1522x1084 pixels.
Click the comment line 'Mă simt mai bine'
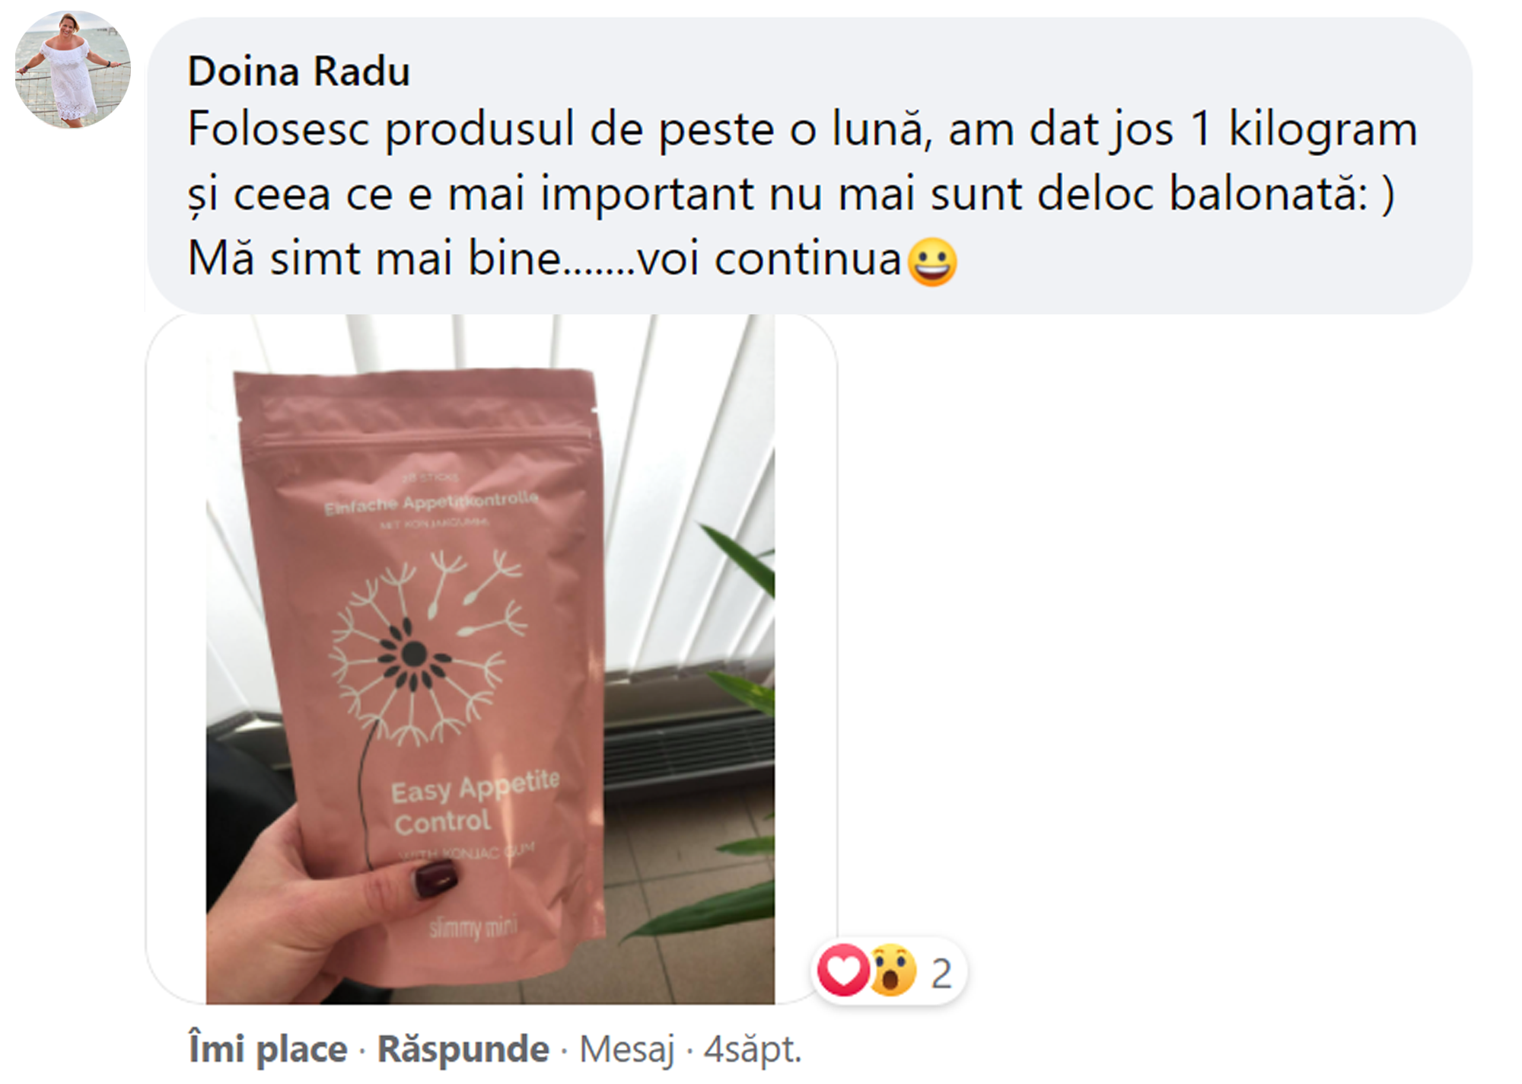[x=374, y=259]
